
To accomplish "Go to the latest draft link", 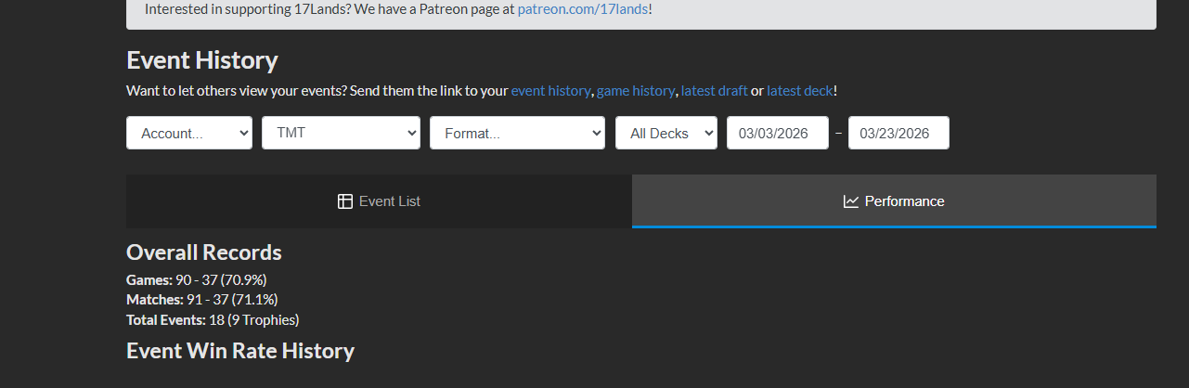I will point(714,91).
